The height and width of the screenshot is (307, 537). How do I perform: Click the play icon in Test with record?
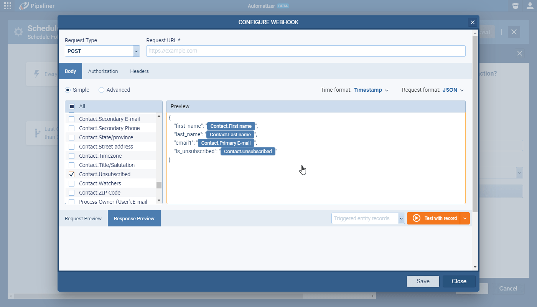[417, 218]
